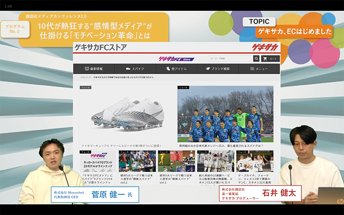This screenshot has width=344, height=215.
Task: Click the ゲキサカFC store center logo
Action: click(x=176, y=59)
